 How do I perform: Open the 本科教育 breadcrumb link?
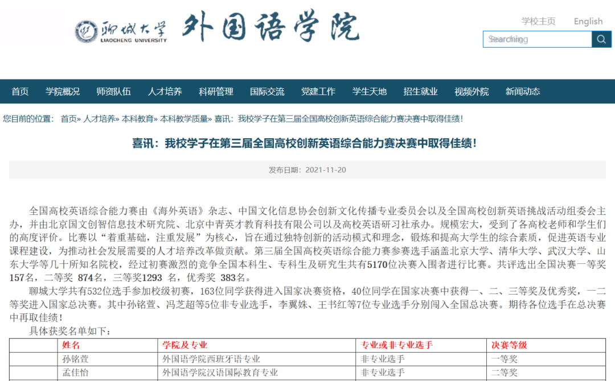[x=138, y=119]
